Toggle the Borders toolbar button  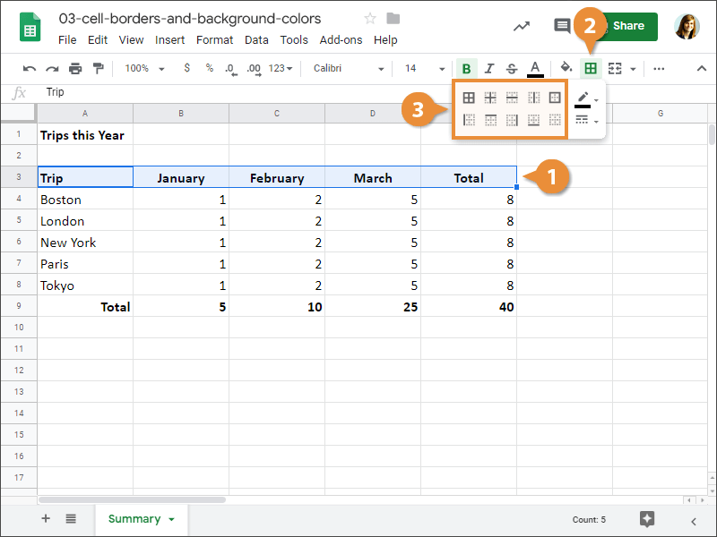pos(591,69)
